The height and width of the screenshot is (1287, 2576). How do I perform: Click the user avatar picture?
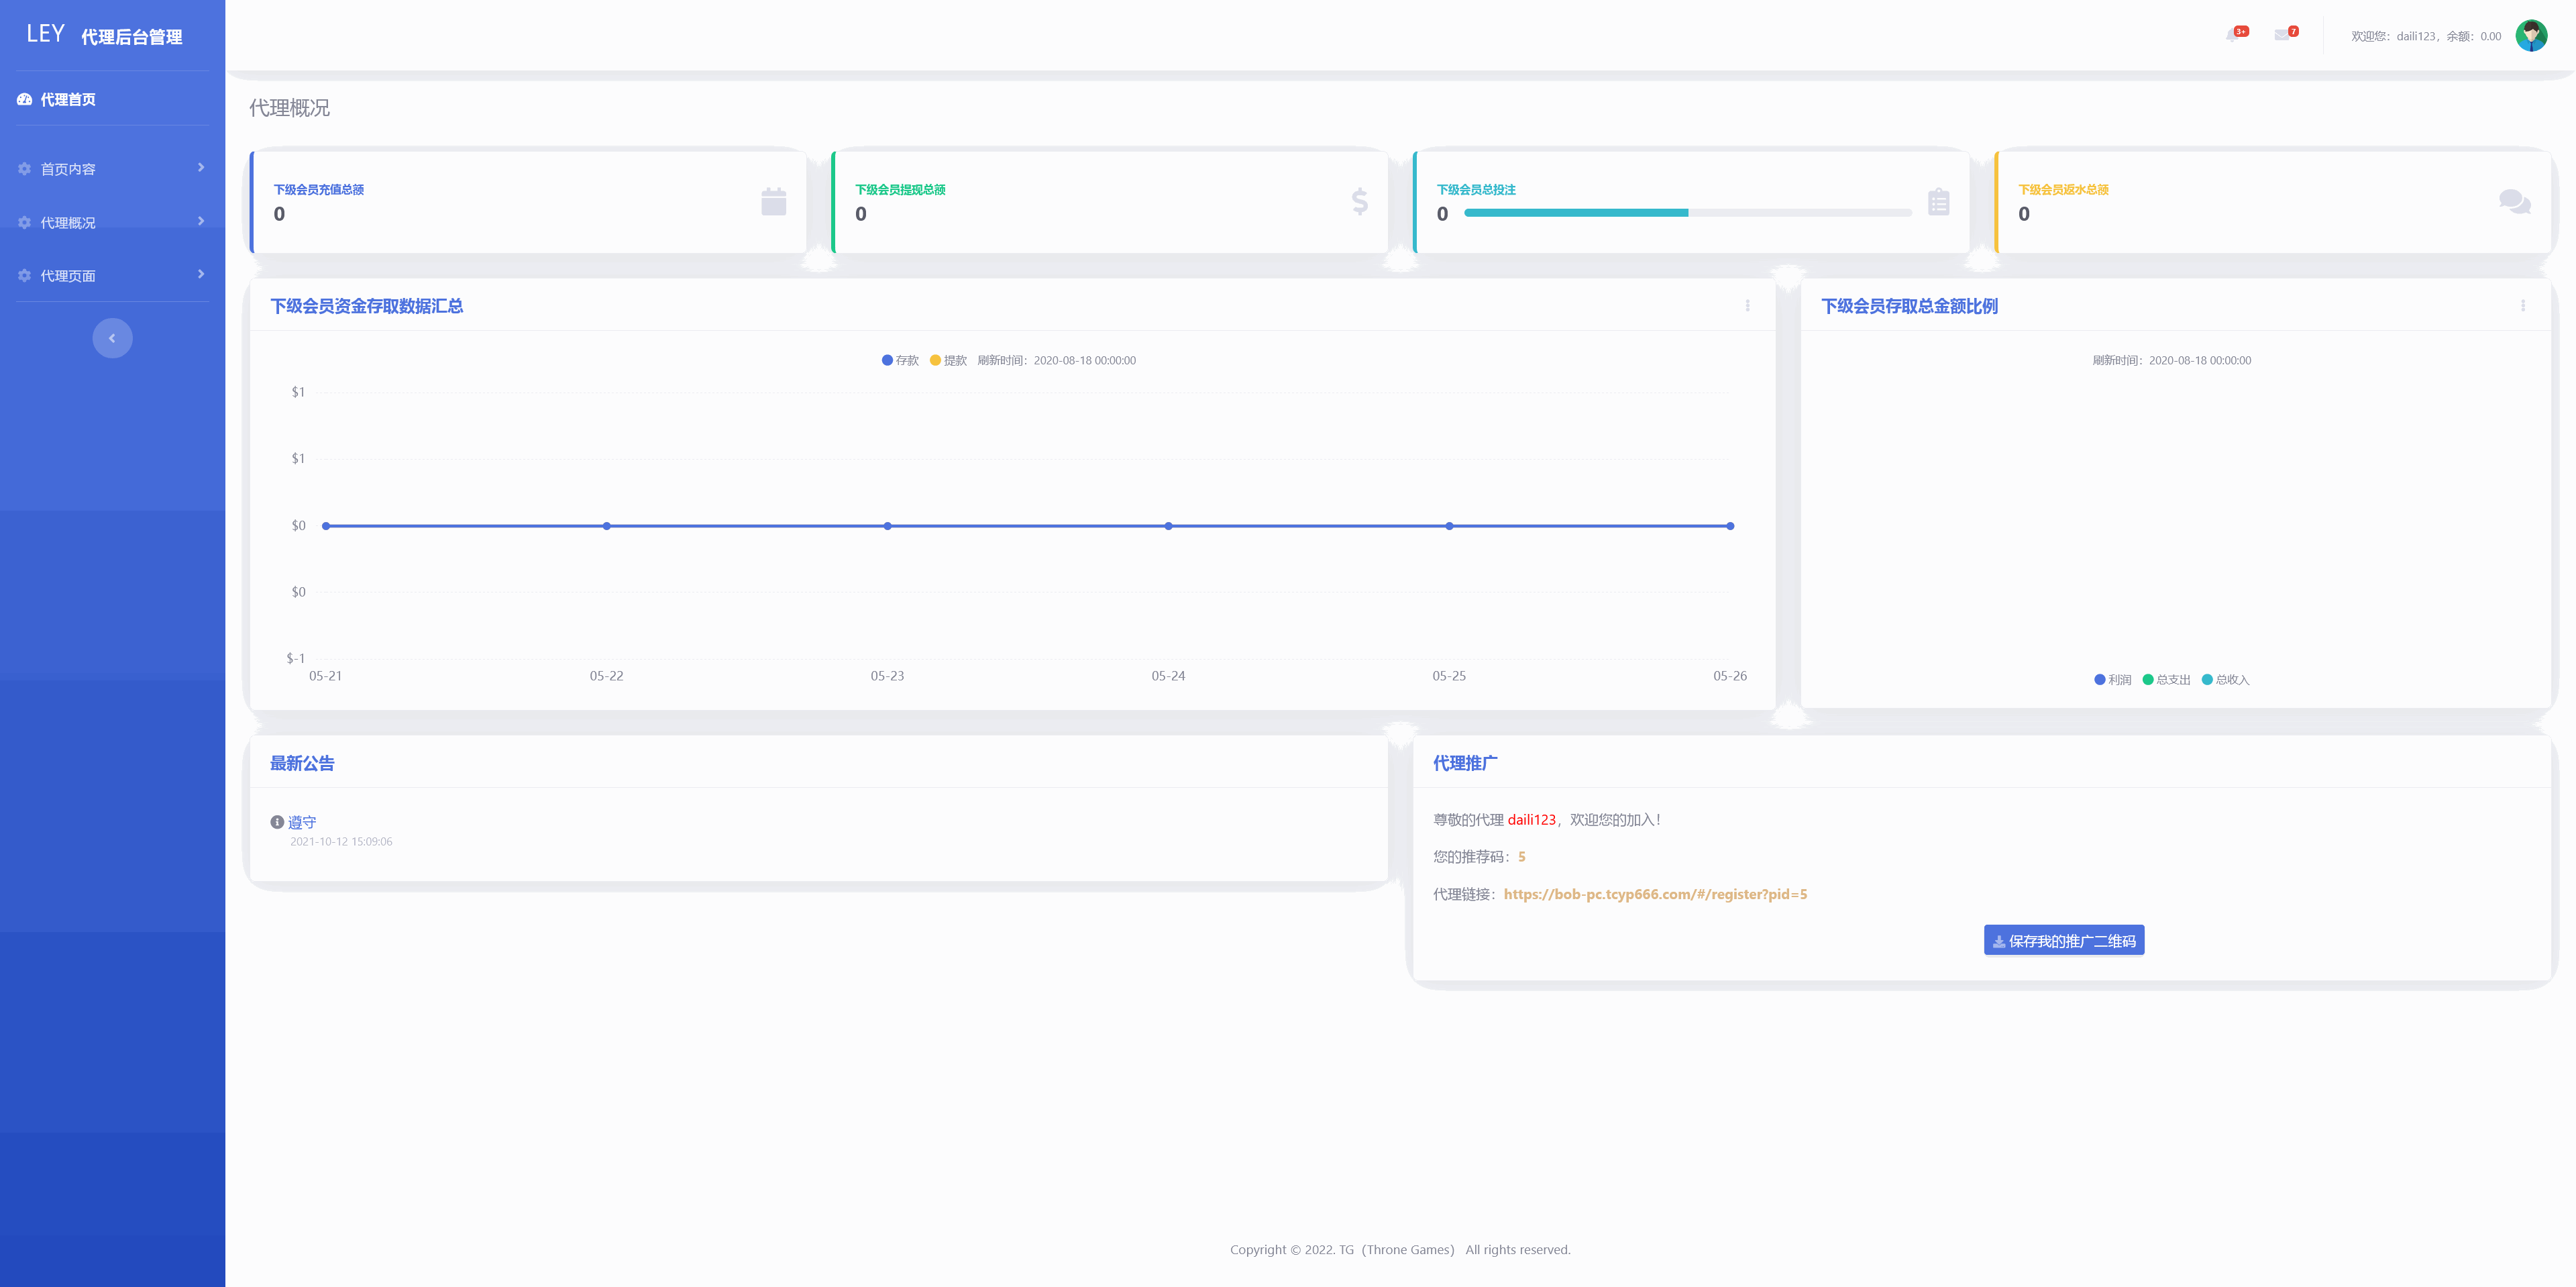pos(2530,36)
